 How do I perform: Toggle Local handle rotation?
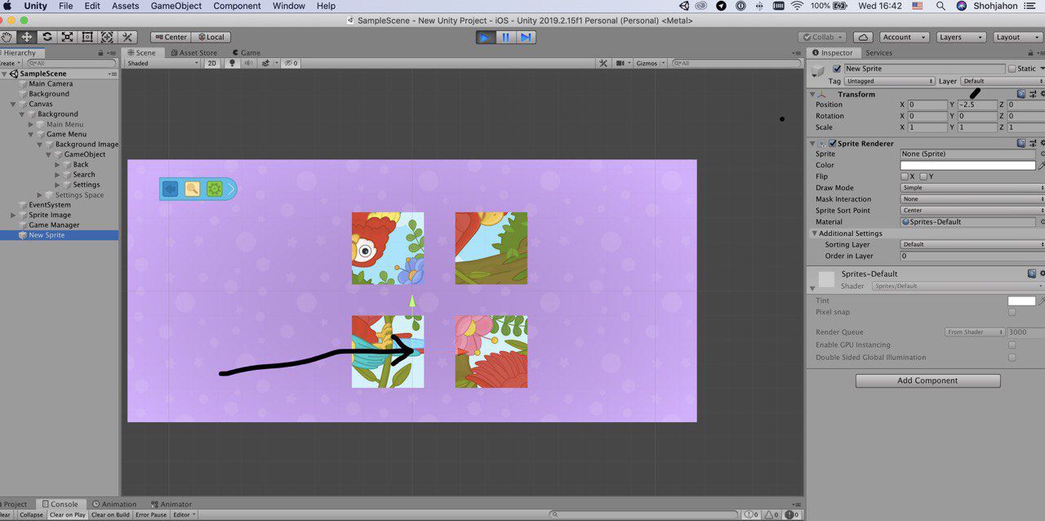point(210,37)
